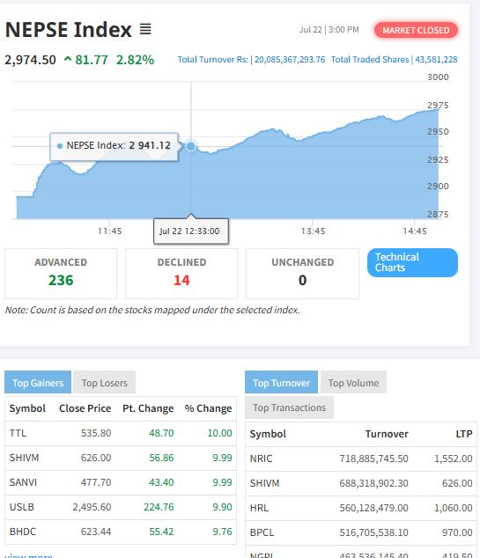Click the Total Turnover Rs value
Viewport: 480px width, 558px height.
point(290,60)
